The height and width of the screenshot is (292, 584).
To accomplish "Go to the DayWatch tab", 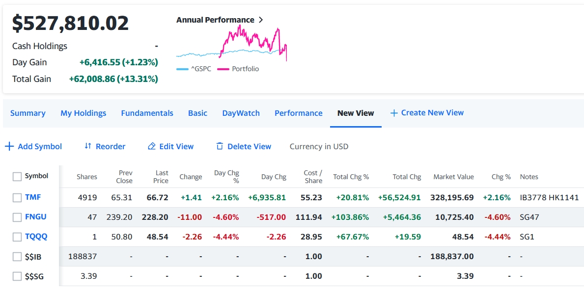I will click(x=241, y=113).
